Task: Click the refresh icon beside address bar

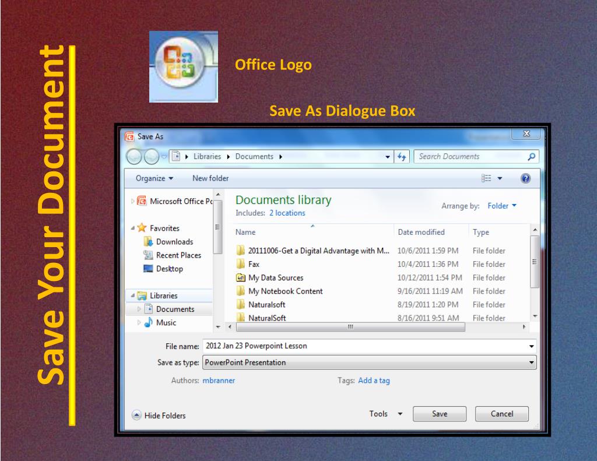Action: (x=402, y=156)
